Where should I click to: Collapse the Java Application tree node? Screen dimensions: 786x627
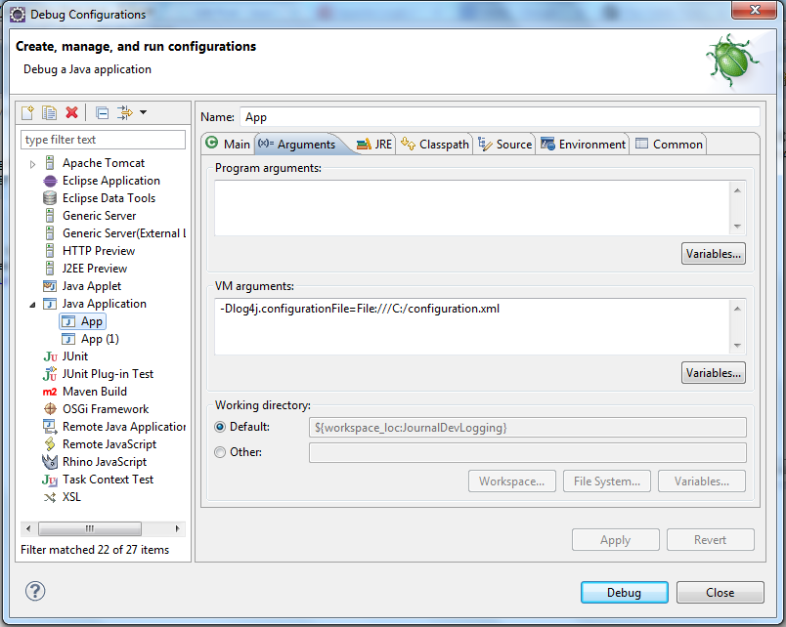(32, 305)
